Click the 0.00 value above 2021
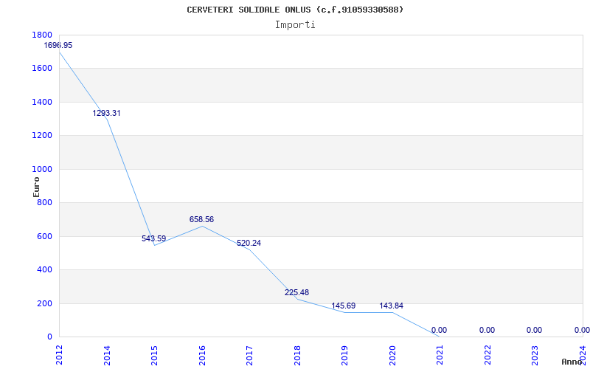Screen dimensions: 590x369 pos(439,330)
